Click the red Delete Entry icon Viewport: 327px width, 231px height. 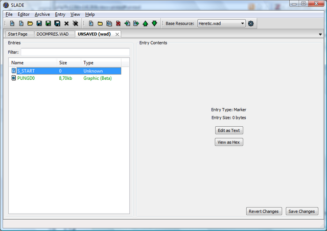point(118,24)
